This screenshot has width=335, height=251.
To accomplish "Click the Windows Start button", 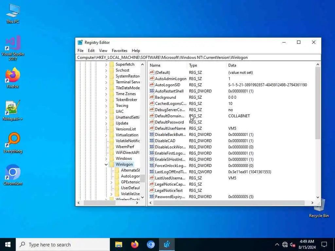I will pyautogui.click(x=8, y=244).
